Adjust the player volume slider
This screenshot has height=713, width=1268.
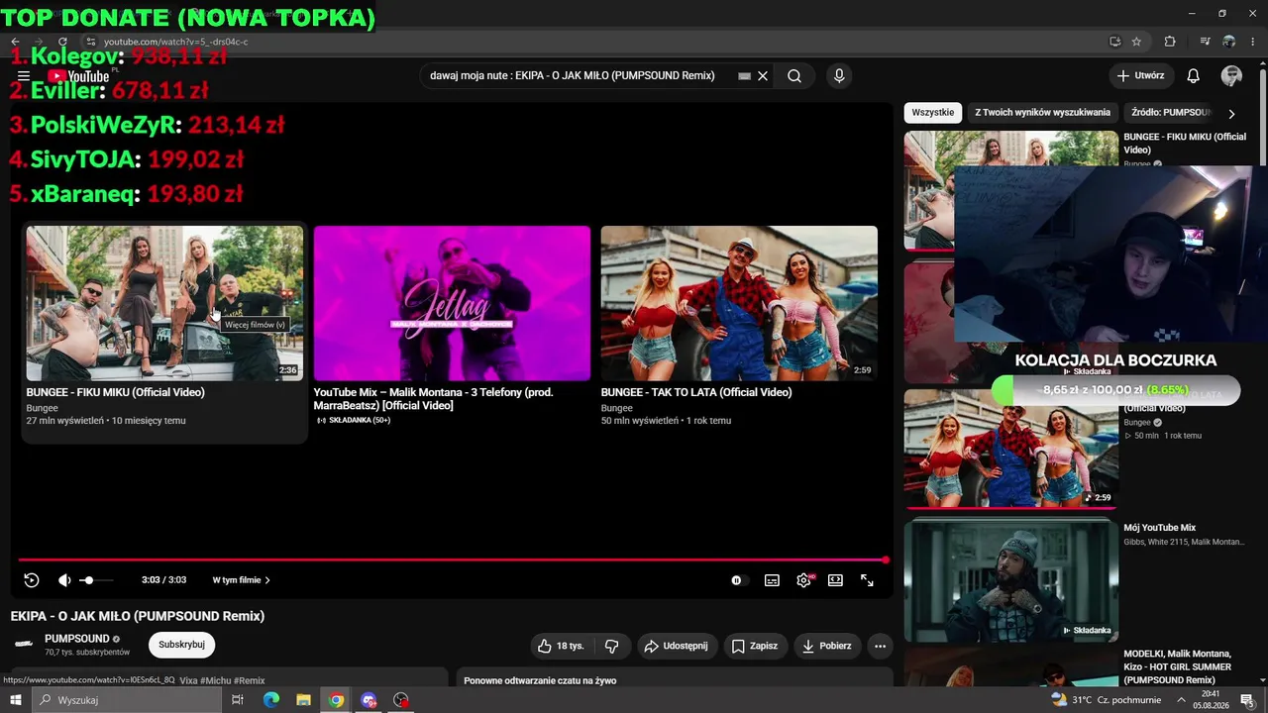coord(96,580)
